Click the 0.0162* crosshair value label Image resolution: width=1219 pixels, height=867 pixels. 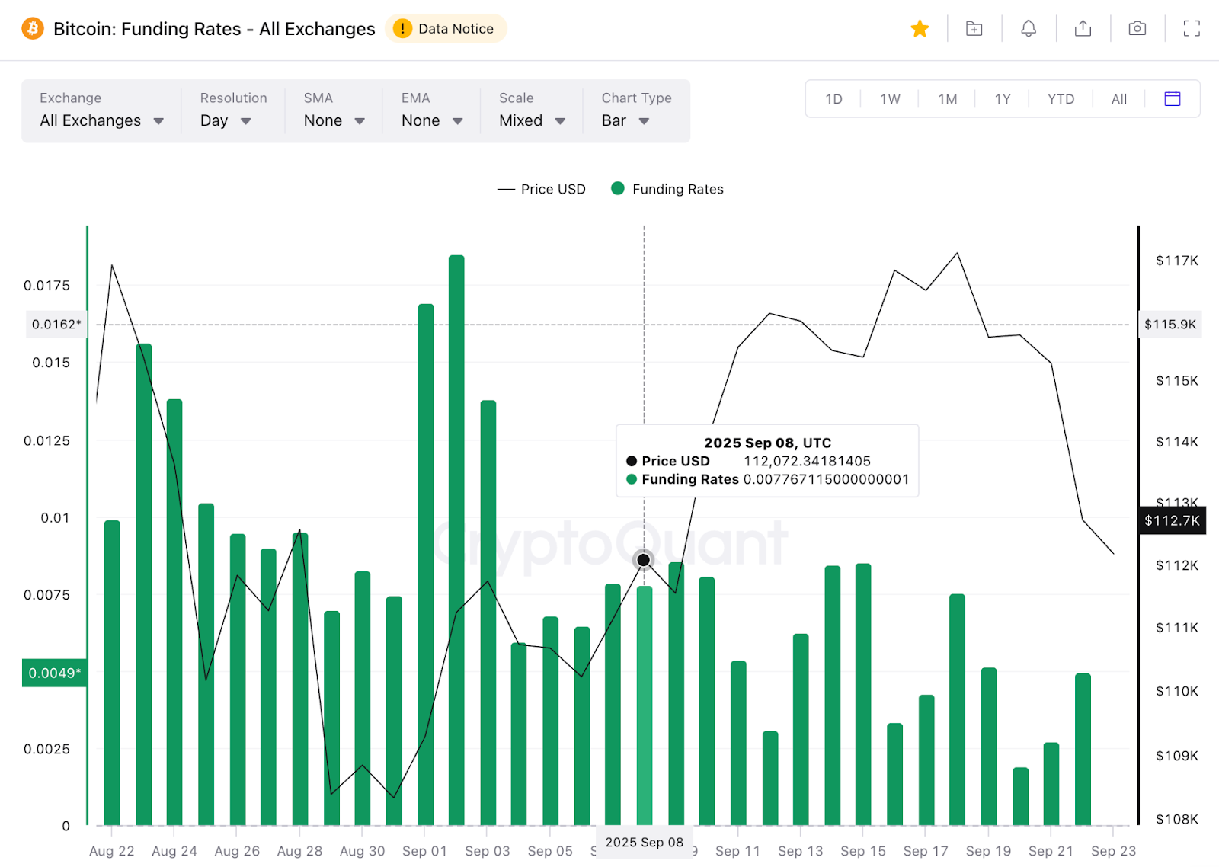56,325
